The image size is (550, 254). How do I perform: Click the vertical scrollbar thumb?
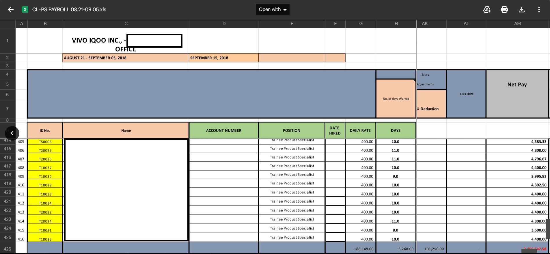(548, 229)
